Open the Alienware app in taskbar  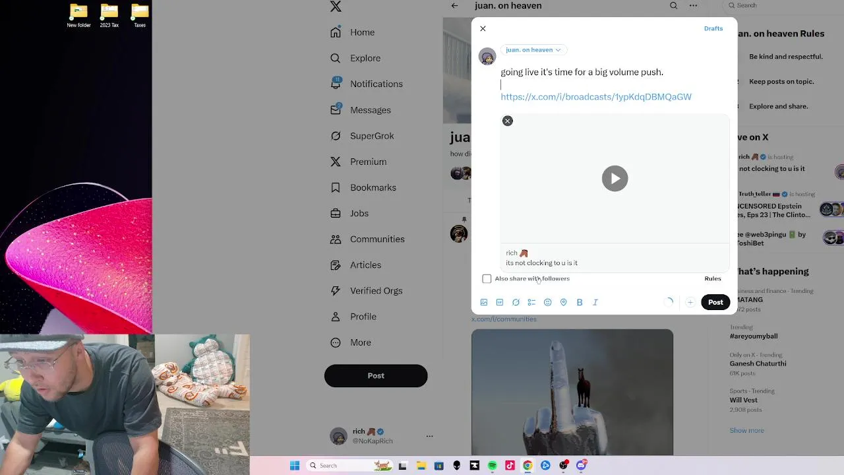tap(456, 466)
